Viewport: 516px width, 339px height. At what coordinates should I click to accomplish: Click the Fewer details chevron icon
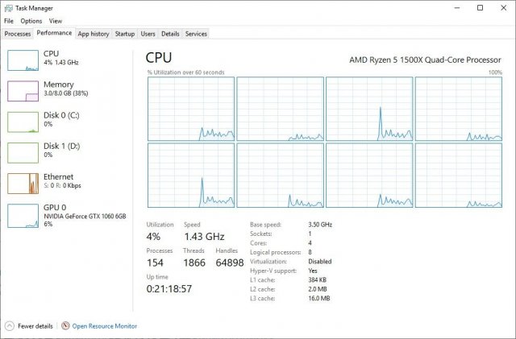(x=10, y=326)
